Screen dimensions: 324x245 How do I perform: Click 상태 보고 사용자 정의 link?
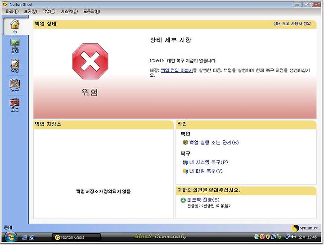292,23
